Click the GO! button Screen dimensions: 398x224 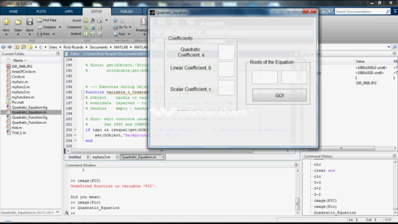pyautogui.click(x=279, y=95)
